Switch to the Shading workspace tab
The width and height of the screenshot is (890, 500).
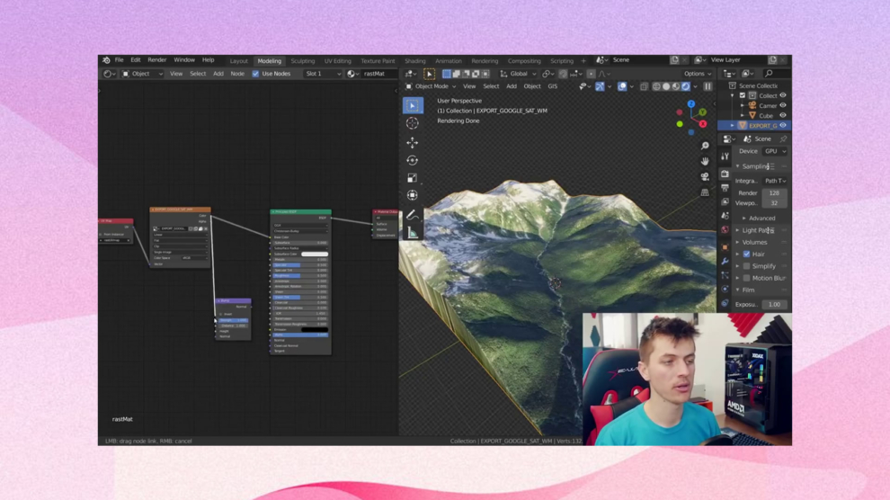click(x=415, y=61)
